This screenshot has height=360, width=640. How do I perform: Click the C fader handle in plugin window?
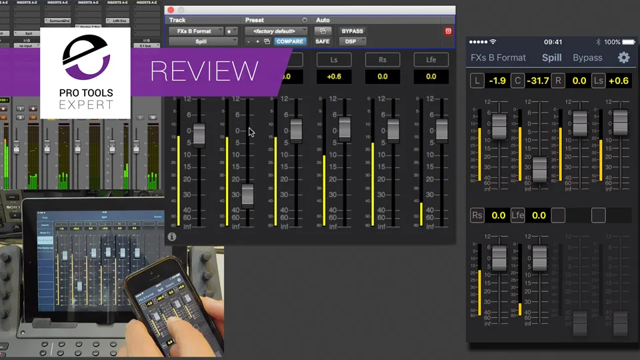tap(248, 195)
